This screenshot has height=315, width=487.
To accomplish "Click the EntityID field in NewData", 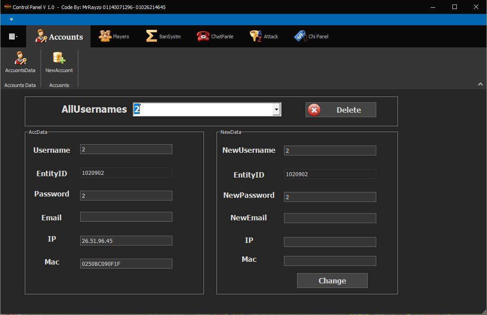I will pyautogui.click(x=330, y=174).
